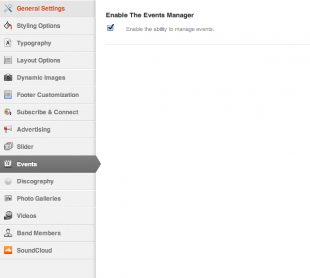Click the Photo Galleries icon

click(x=8, y=198)
